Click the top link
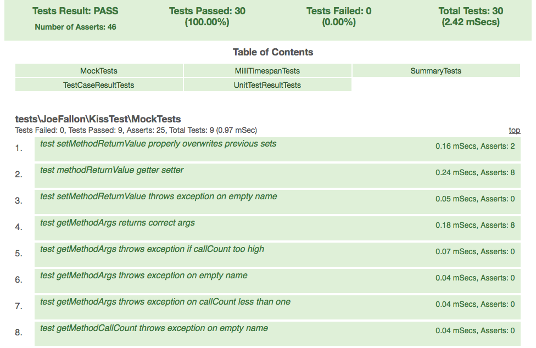 (514, 130)
